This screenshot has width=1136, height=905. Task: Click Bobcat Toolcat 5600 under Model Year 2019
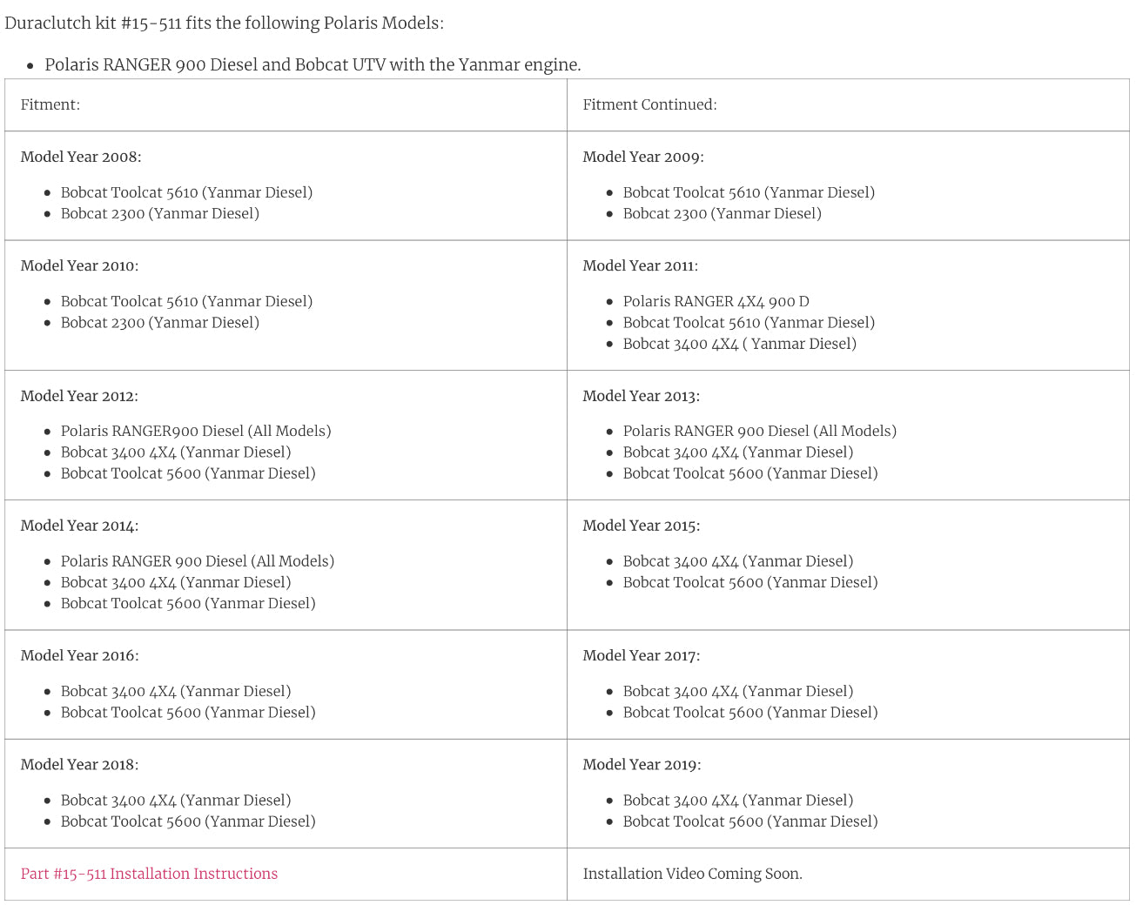point(749,821)
